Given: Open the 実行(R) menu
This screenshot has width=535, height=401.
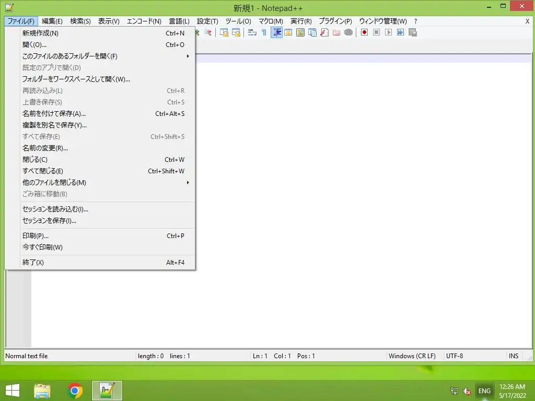Looking at the screenshot, I should coord(301,21).
